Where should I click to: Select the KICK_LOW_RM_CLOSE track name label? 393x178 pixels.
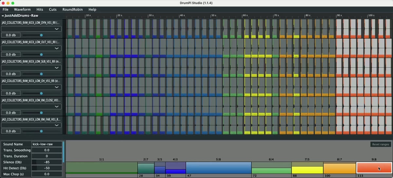(30, 100)
